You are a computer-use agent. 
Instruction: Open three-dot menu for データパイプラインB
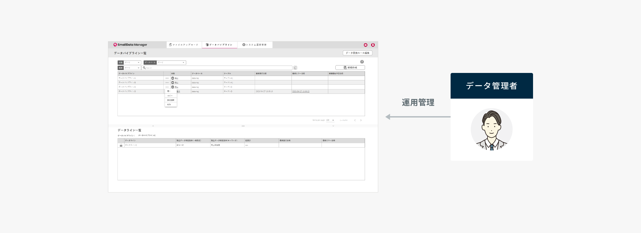pos(167,82)
